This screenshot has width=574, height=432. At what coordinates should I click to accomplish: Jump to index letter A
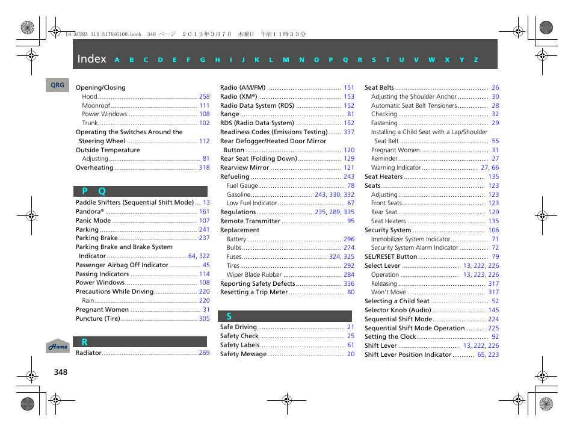click(x=117, y=60)
